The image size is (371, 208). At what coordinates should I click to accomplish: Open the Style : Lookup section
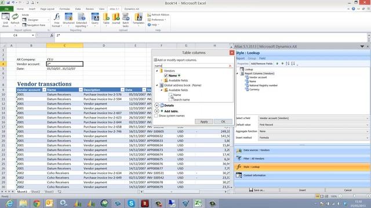302,167
